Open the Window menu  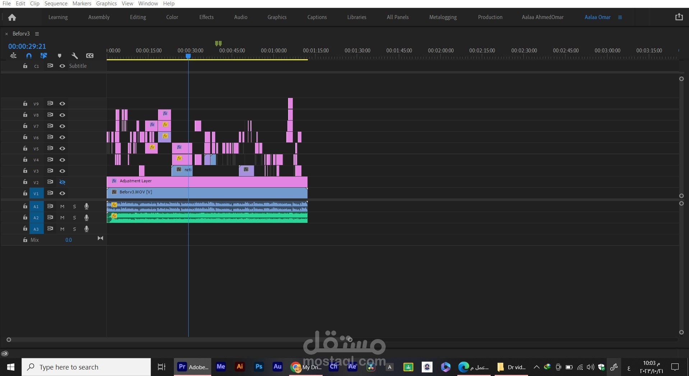pos(148,4)
